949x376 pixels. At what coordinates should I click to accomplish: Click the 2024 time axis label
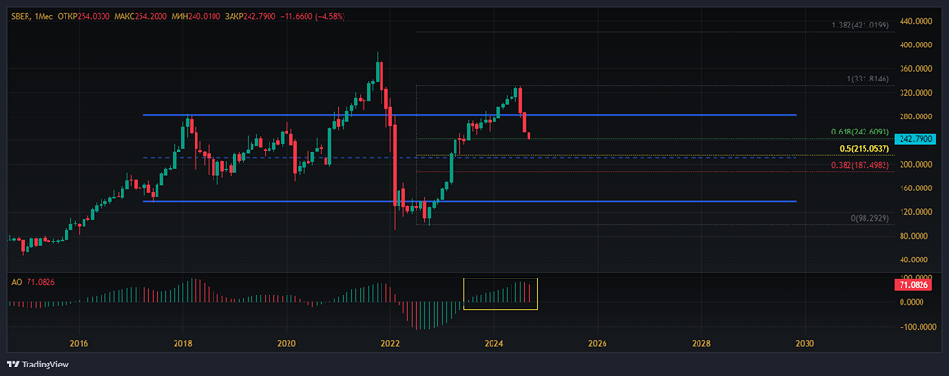pyautogui.click(x=493, y=343)
